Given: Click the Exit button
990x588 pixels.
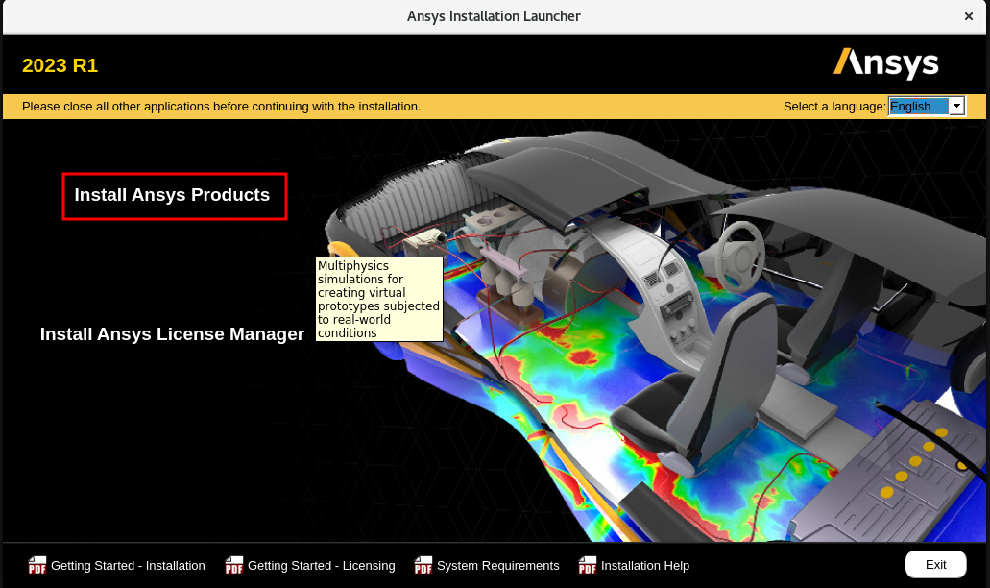Looking at the screenshot, I should [935, 565].
